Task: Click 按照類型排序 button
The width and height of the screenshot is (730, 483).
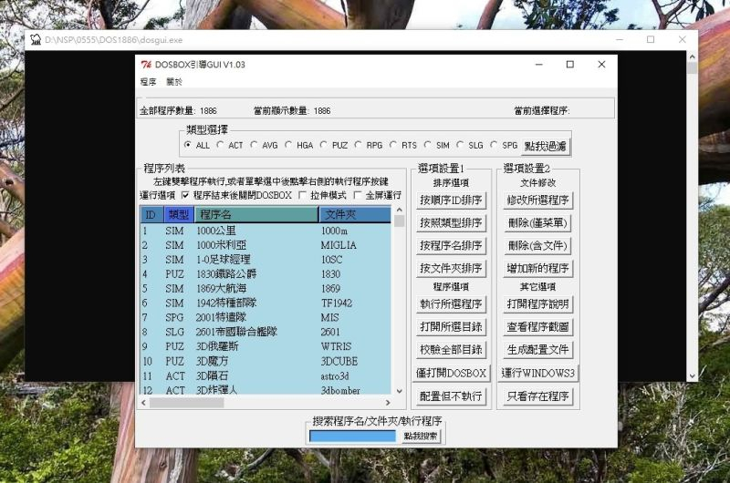Action: click(x=451, y=223)
